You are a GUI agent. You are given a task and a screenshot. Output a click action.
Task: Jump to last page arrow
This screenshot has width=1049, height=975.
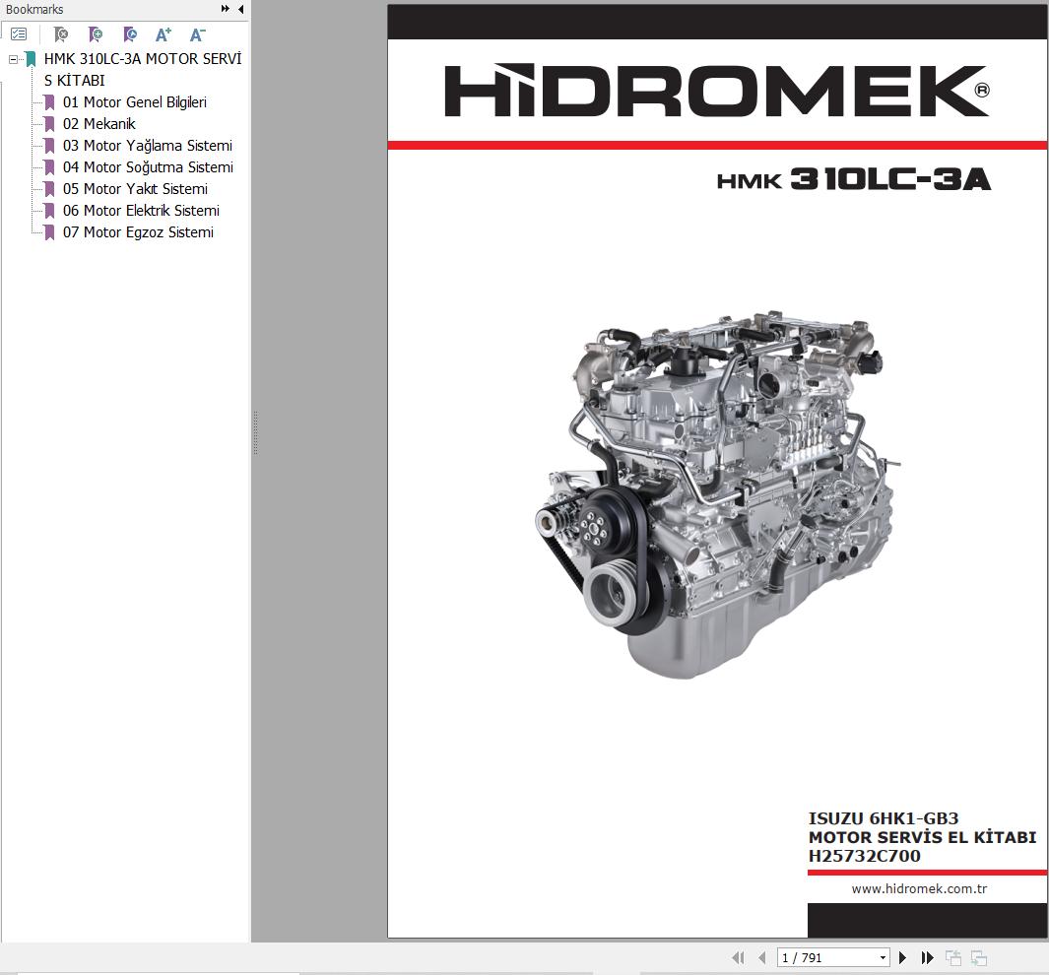point(927,957)
